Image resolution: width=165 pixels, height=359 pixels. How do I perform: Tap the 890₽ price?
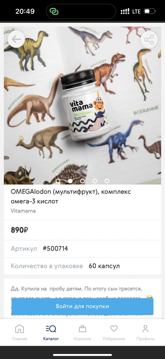pyautogui.click(x=20, y=230)
